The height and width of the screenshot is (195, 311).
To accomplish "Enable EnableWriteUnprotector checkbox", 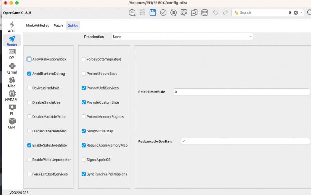I will tap(29, 160).
